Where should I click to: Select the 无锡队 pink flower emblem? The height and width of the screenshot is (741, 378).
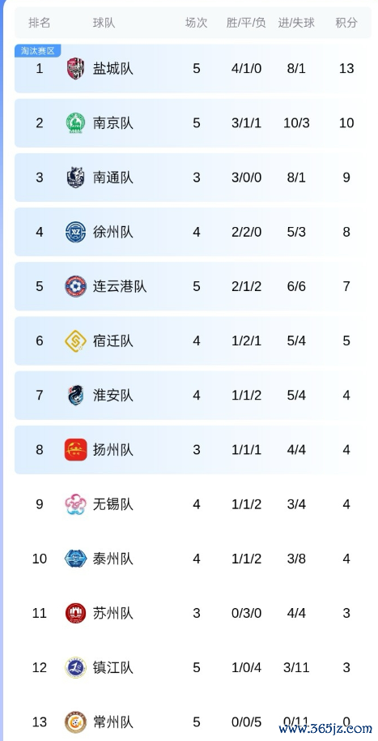75,504
